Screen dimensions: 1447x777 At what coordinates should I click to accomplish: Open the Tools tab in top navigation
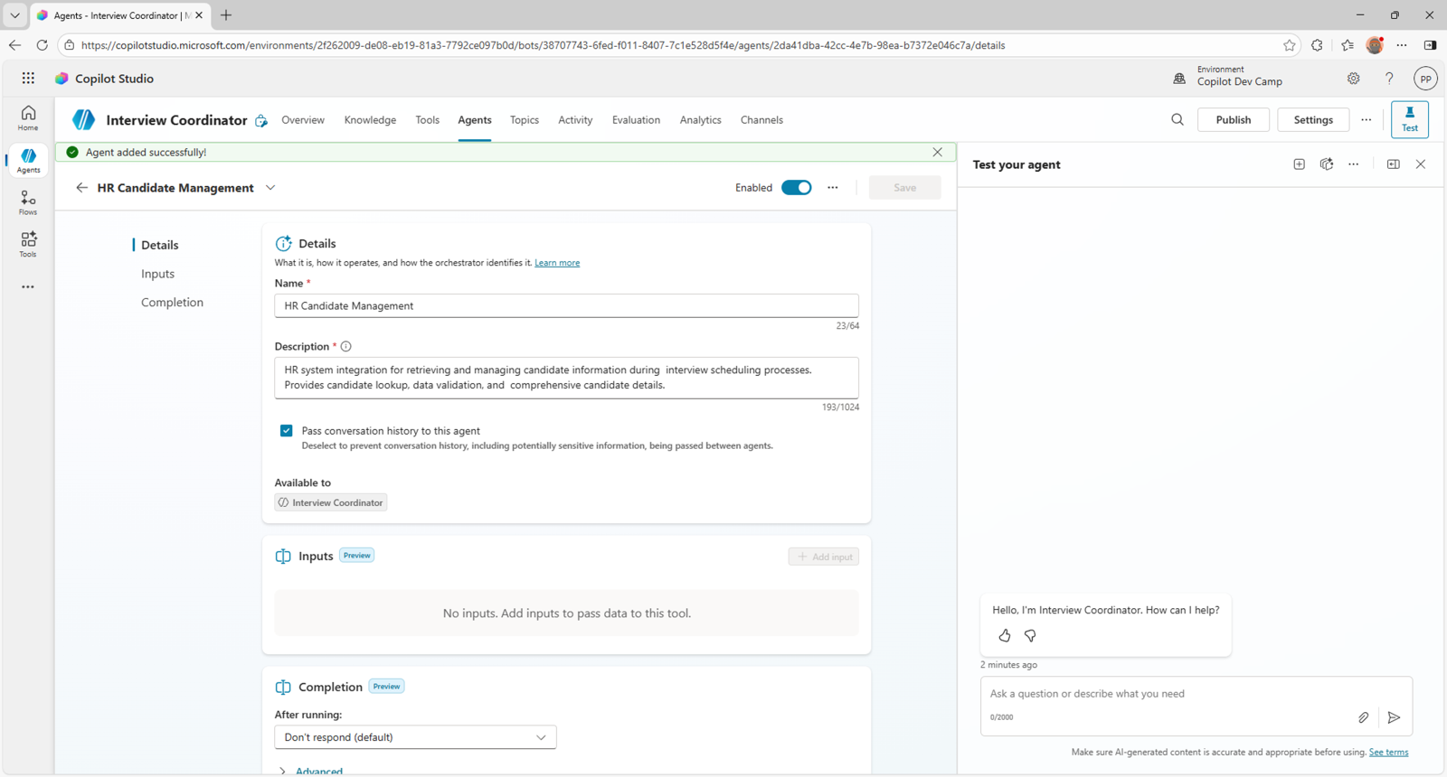(x=428, y=120)
